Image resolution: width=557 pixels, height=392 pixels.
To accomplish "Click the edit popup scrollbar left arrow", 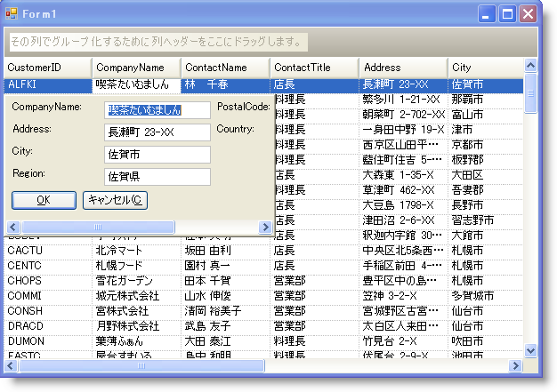I will pos(13,228).
